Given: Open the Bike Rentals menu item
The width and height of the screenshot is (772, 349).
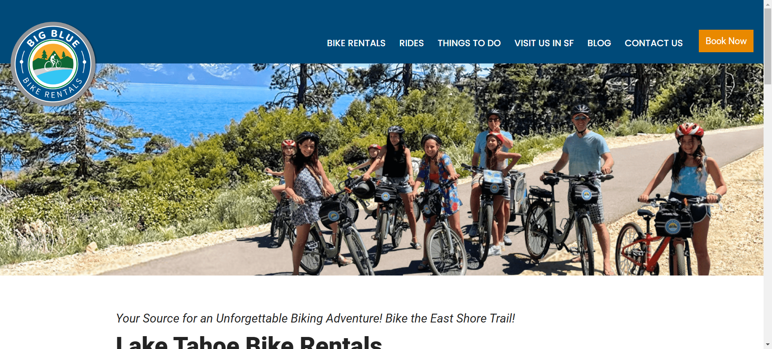Looking at the screenshot, I should [356, 43].
